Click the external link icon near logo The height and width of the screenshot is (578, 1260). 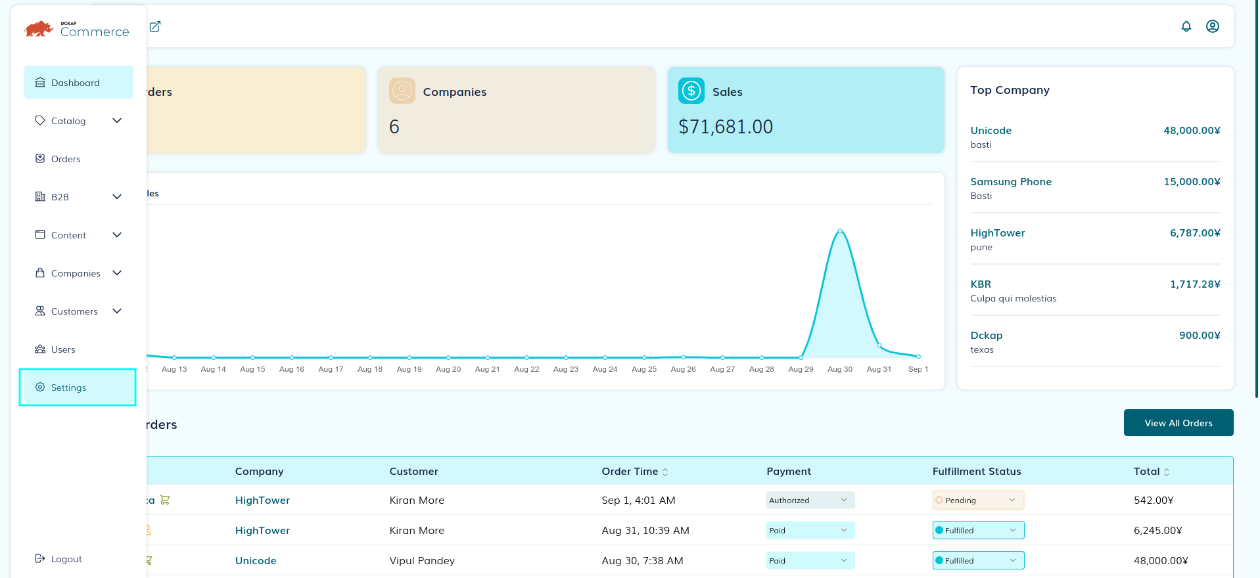(155, 26)
